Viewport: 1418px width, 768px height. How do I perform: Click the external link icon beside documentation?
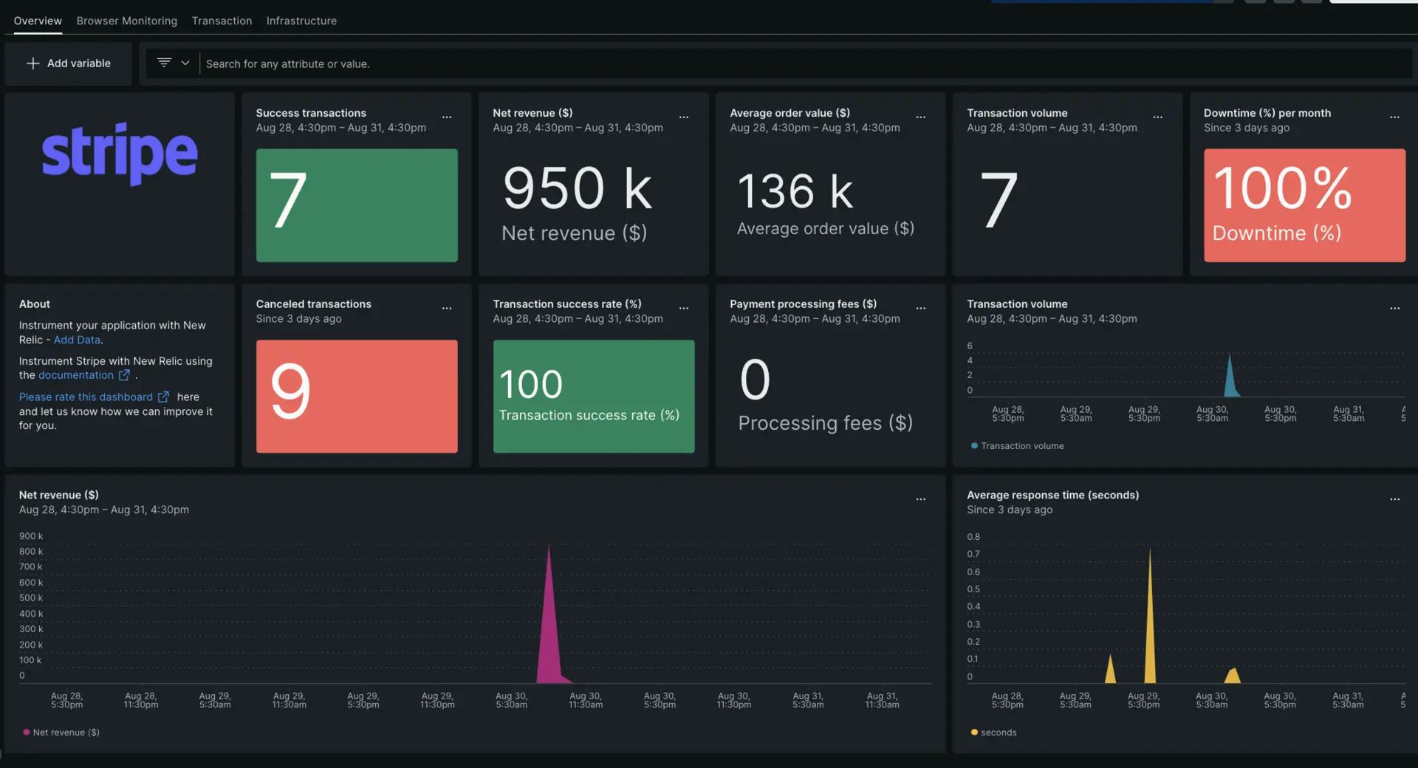click(124, 375)
